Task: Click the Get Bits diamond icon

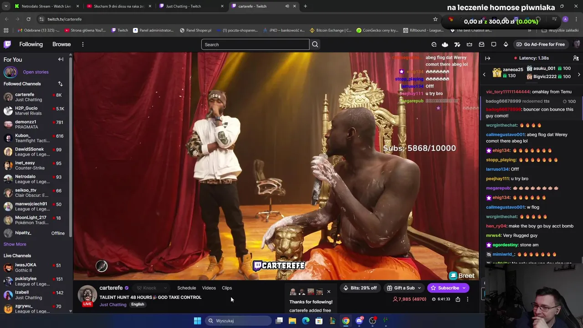Action: pyautogui.click(x=506, y=44)
